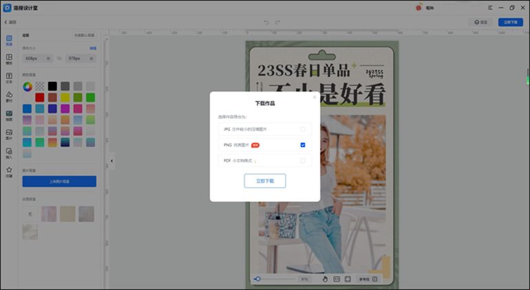Viewport: 530px width, 290px height.
Task: Click the fit-to-screen zoom icon
Action: click(x=348, y=279)
